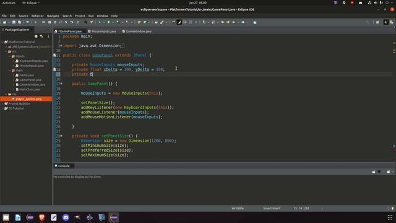The height and width of the screenshot is (223, 396).
Task: Collapse the GamePanel constructor fold on line 17
Action: [61, 84]
